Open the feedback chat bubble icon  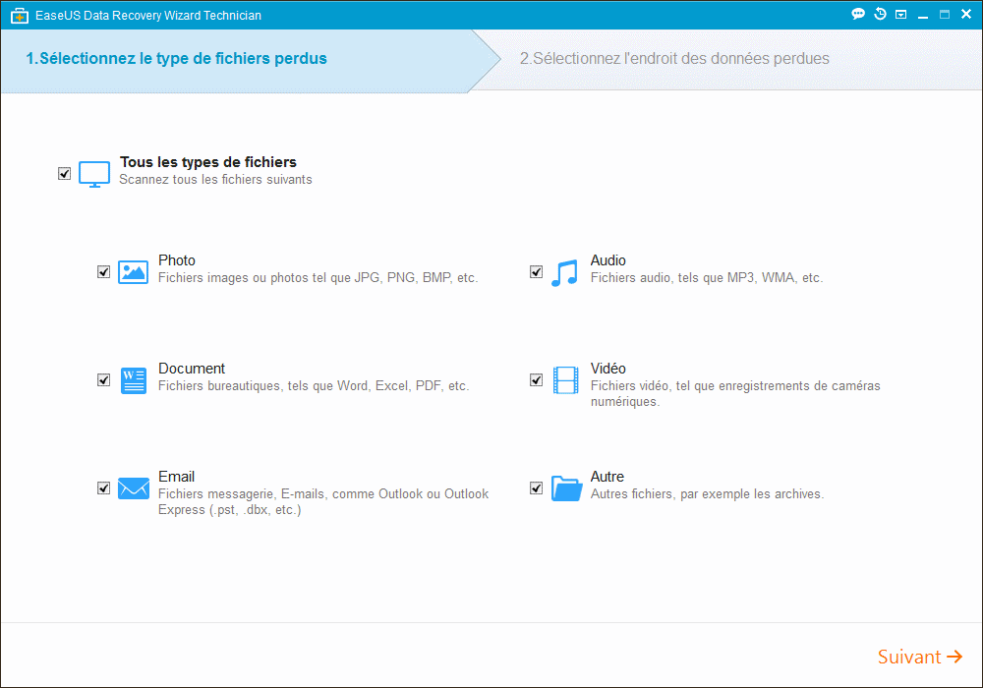[858, 14]
